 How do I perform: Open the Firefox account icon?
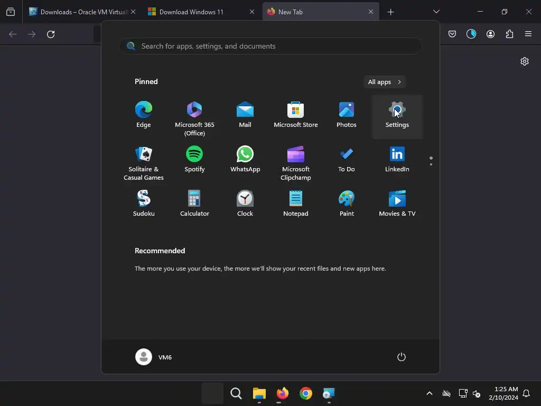point(490,34)
